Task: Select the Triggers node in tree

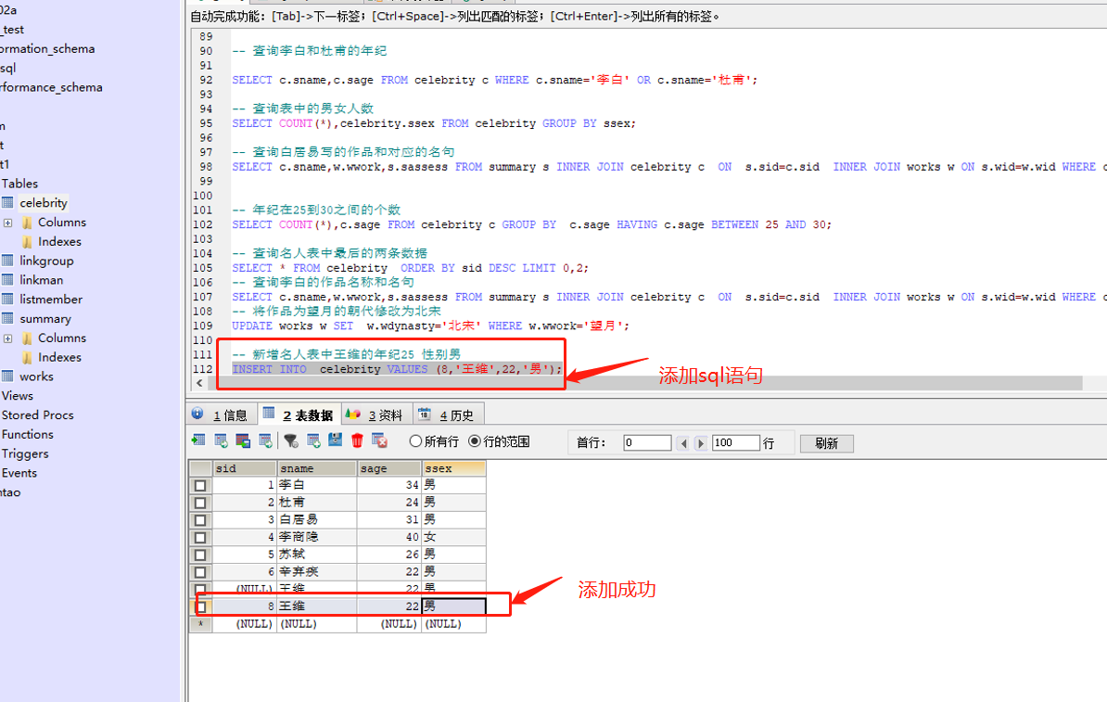Action: click(25, 453)
